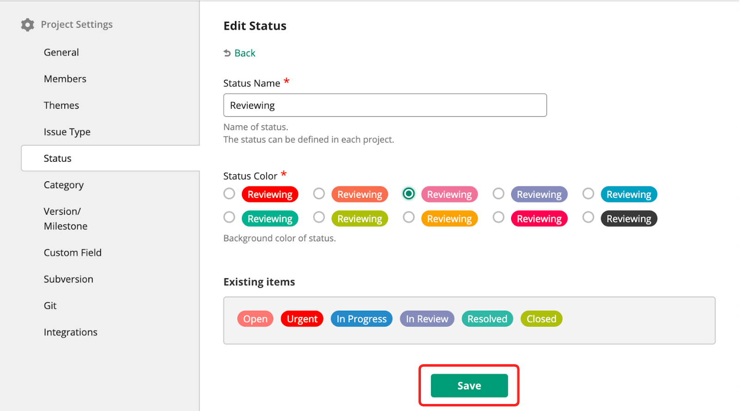Click the Project Settings gear icon
This screenshot has width=740, height=411.
[28, 25]
